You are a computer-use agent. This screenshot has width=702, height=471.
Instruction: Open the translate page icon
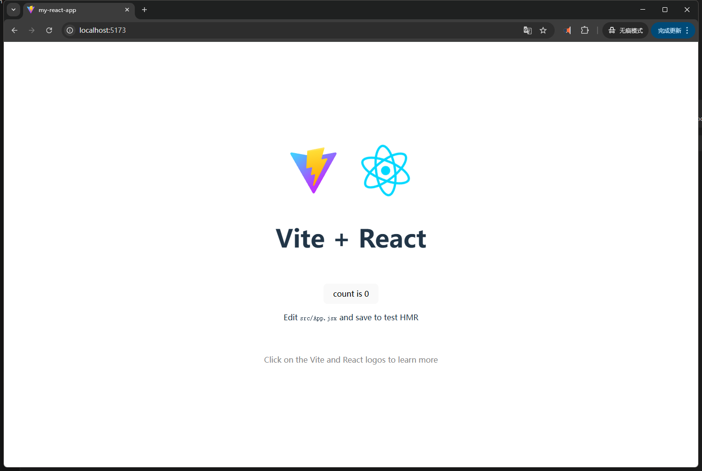pyautogui.click(x=528, y=30)
